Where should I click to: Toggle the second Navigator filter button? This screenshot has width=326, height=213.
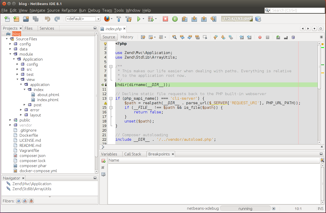25,201
